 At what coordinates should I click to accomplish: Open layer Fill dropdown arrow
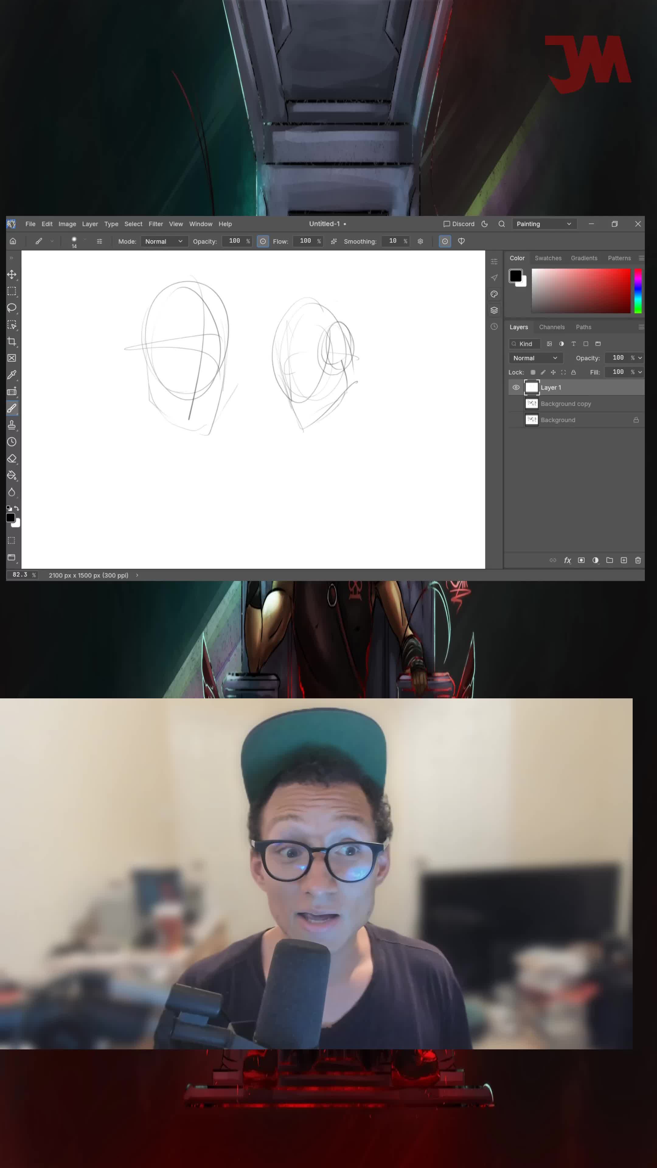click(640, 372)
